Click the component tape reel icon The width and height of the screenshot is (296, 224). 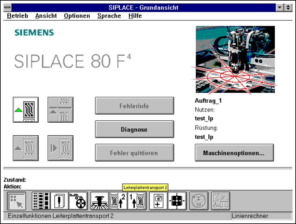78,201
